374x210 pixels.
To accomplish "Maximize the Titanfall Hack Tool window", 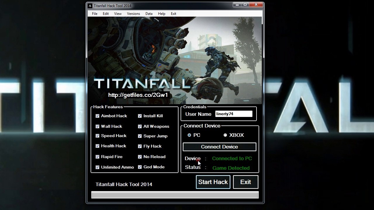I will (245, 5).
